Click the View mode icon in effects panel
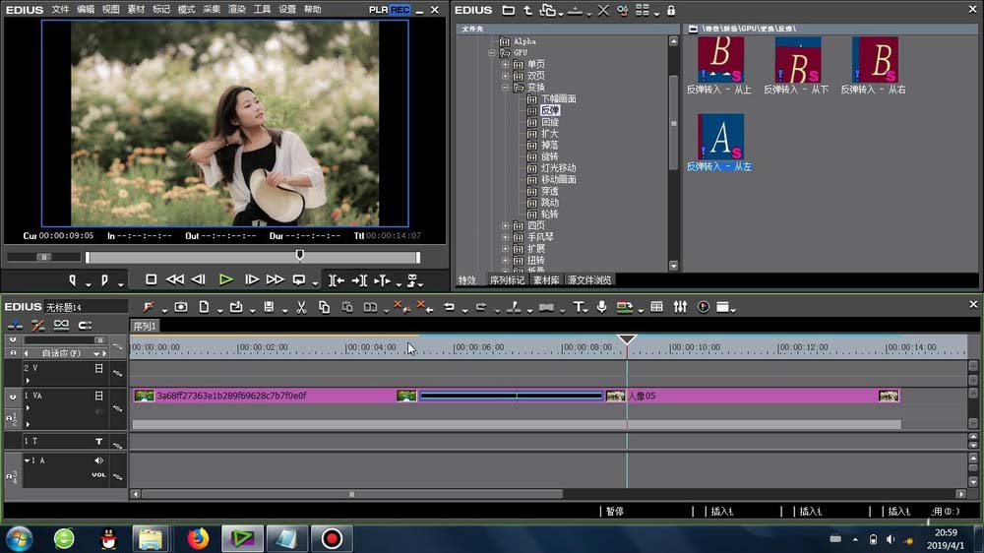984x553 pixels. click(x=642, y=10)
